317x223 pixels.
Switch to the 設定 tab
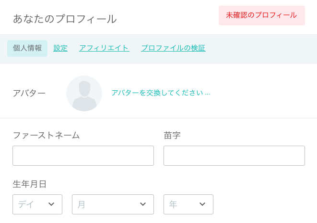[60, 48]
